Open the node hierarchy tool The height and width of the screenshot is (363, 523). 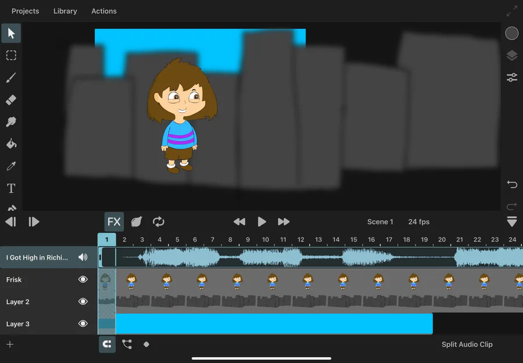(127, 344)
